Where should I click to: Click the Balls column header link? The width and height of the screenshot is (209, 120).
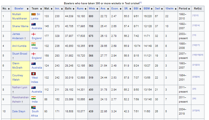68,9
